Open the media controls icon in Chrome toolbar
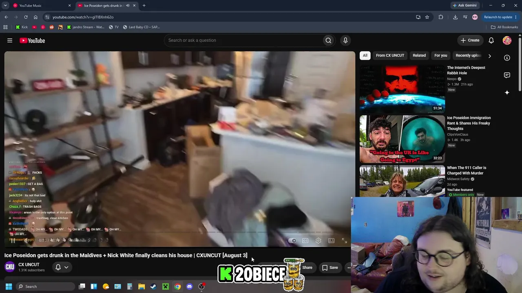The height and width of the screenshot is (293, 522). (465, 17)
